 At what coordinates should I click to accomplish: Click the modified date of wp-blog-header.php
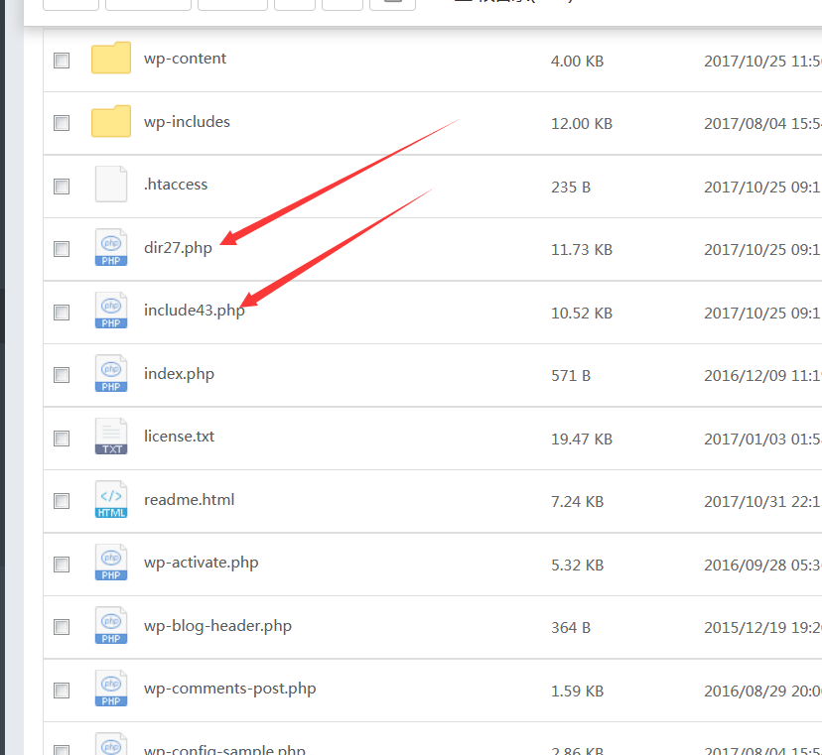pyautogui.click(x=762, y=628)
